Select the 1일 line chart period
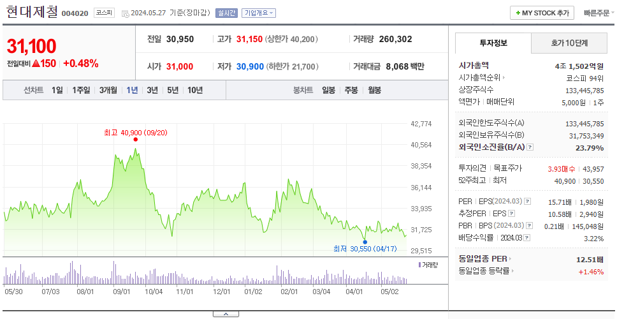Viewport: 617px width, 319px height. tap(57, 90)
